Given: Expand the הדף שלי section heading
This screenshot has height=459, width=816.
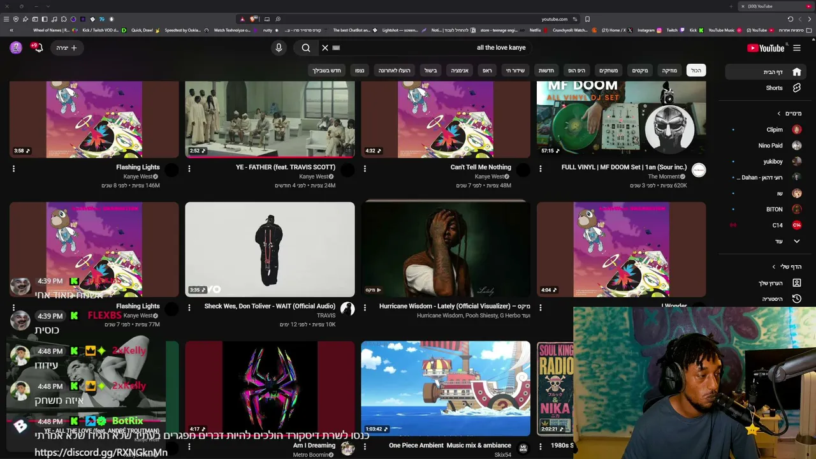Looking at the screenshot, I should coord(787,266).
